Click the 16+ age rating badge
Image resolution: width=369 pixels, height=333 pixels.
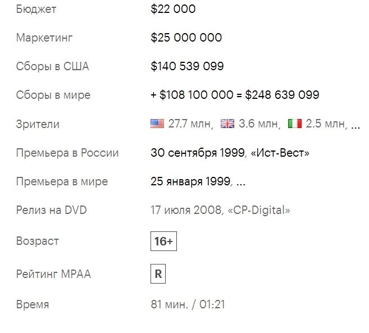tap(164, 241)
